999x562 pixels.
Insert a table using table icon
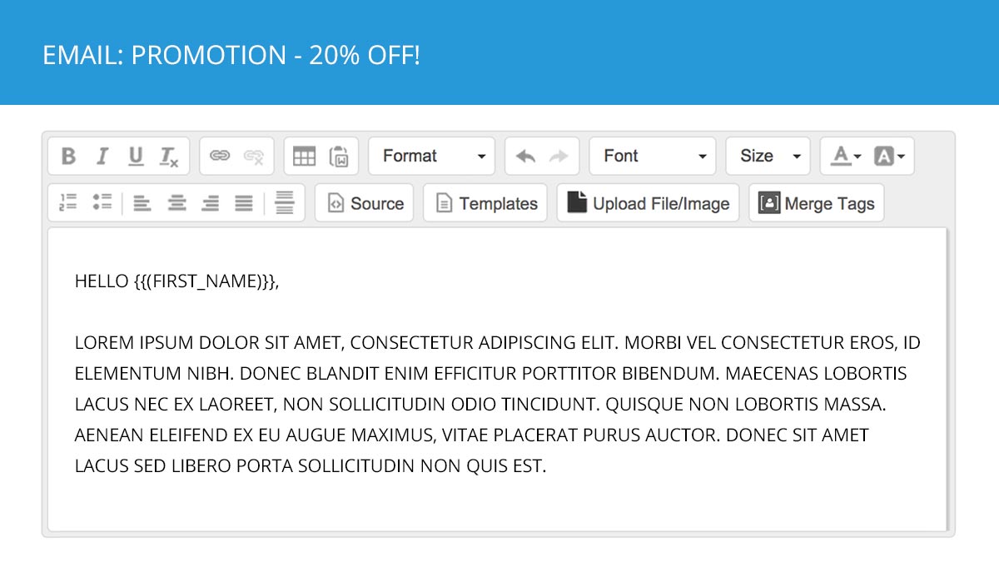tap(305, 156)
